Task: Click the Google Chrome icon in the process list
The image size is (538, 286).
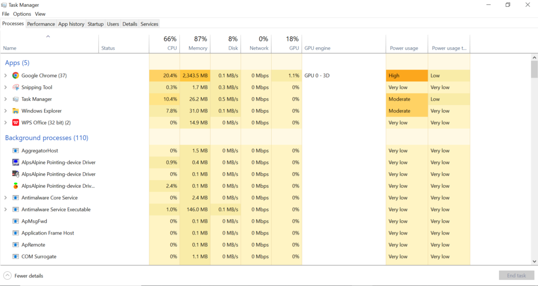Action: [x=16, y=76]
